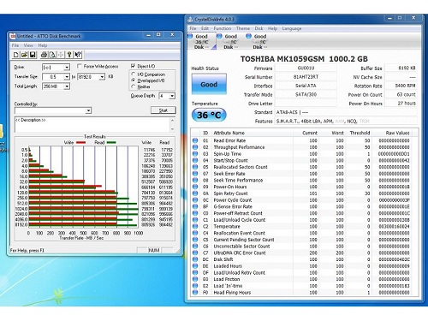Open the Transfer Size end dropdown showing 8192.0
The height and width of the screenshot is (321, 428).
point(102,77)
